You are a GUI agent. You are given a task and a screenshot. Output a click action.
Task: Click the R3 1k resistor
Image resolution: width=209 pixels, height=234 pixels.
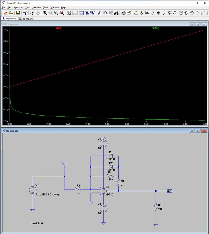coord(78,189)
